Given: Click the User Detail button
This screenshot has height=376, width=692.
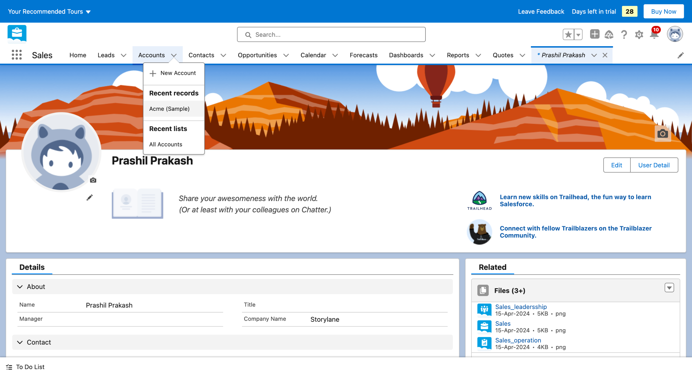Looking at the screenshot, I should click(654, 165).
